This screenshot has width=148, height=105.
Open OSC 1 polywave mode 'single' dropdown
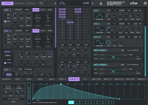pyautogui.click(x=27, y=10)
